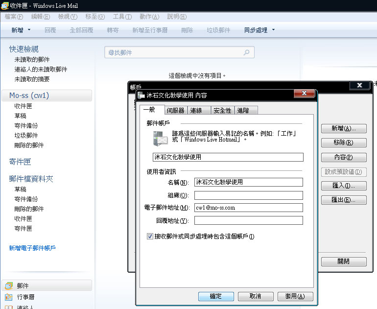Open 刪除的郵件 under Mo-ss (cw1)
This screenshot has height=309, width=377.
[29, 145]
